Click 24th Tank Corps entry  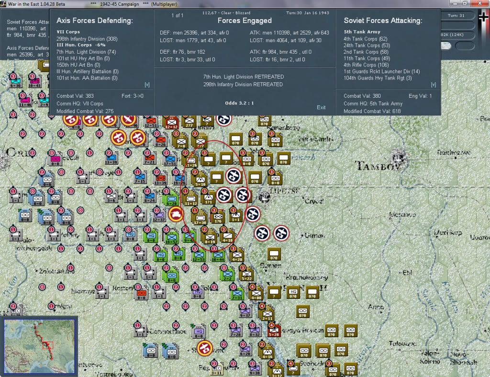(367, 46)
